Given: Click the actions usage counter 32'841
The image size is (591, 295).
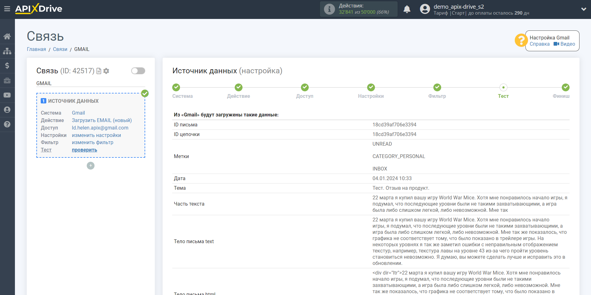Looking at the screenshot, I should (346, 12).
